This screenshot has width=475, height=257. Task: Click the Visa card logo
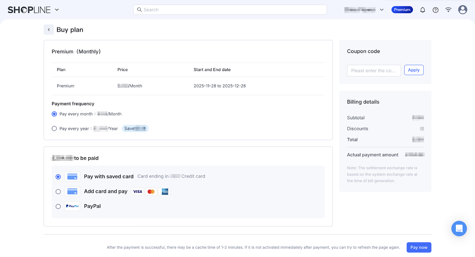[x=137, y=192]
